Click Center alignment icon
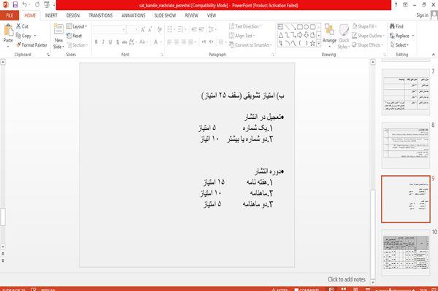The width and height of the screenshot is (438, 291). (177, 42)
